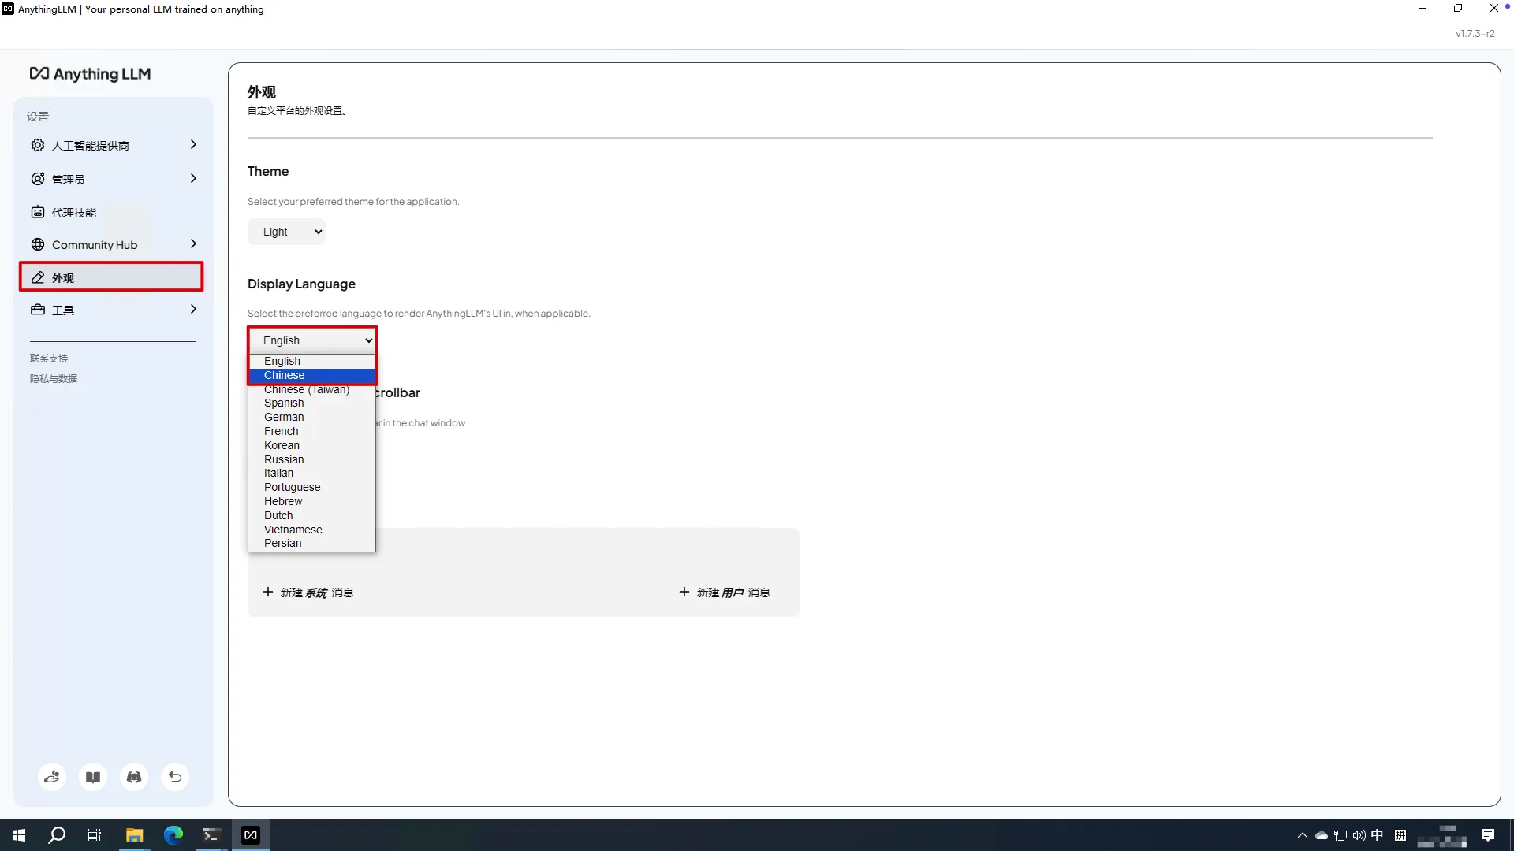Toggle the 中 input method indicator
This screenshot has width=1514, height=851.
[x=1378, y=835]
